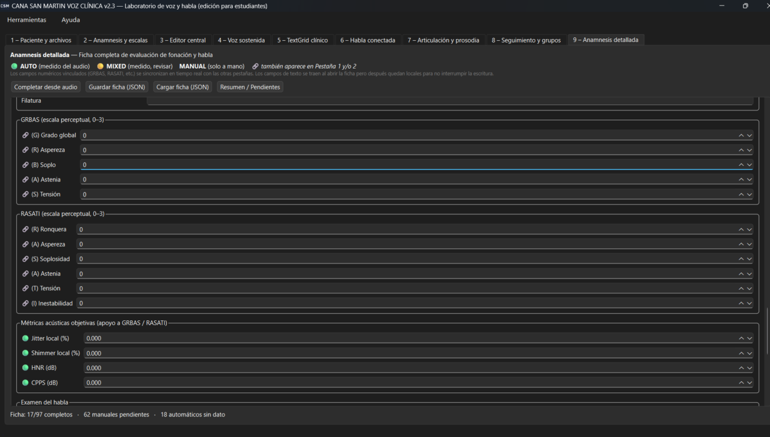Decrease GRBAS (A) Astenia value with down arrow
The image size is (770, 437).
pos(750,180)
